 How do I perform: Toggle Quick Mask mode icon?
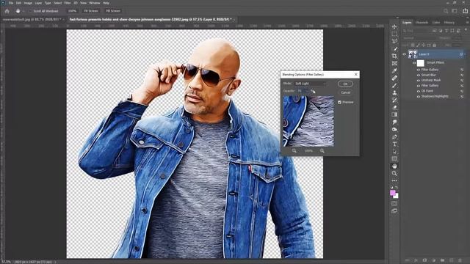coord(394,204)
